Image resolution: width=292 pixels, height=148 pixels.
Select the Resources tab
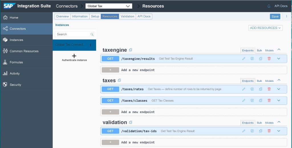110,16
